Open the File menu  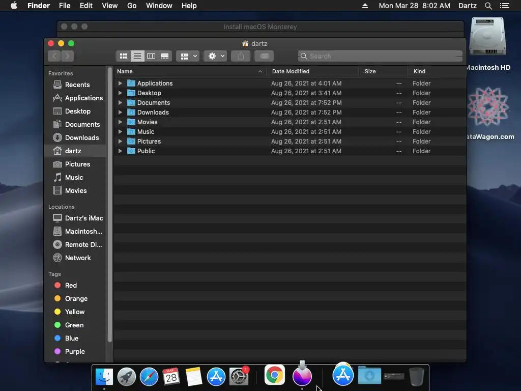65,6
